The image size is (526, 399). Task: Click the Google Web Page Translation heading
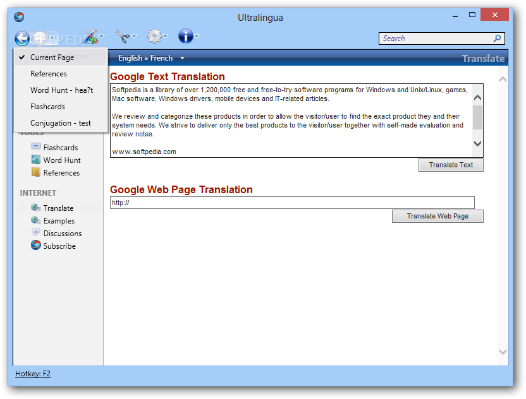181,189
